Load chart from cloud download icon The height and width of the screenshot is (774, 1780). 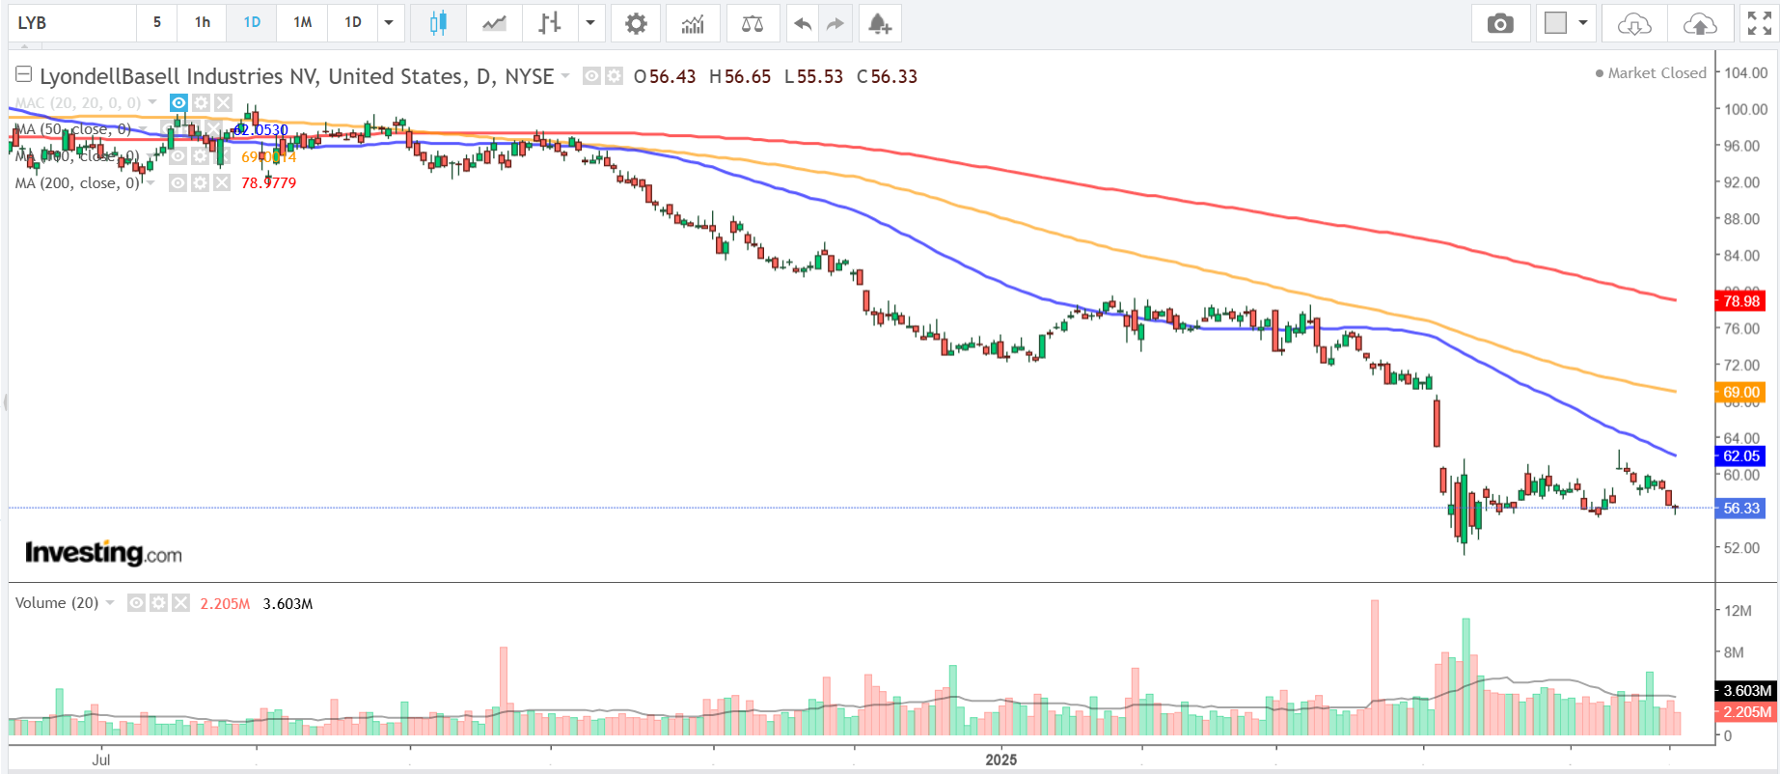click(x=1634, y=23)
